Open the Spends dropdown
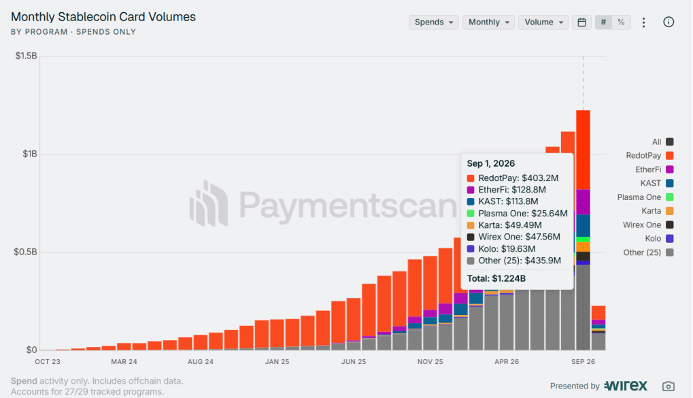This screenshot has height=398, width=693. click(434, 22)
